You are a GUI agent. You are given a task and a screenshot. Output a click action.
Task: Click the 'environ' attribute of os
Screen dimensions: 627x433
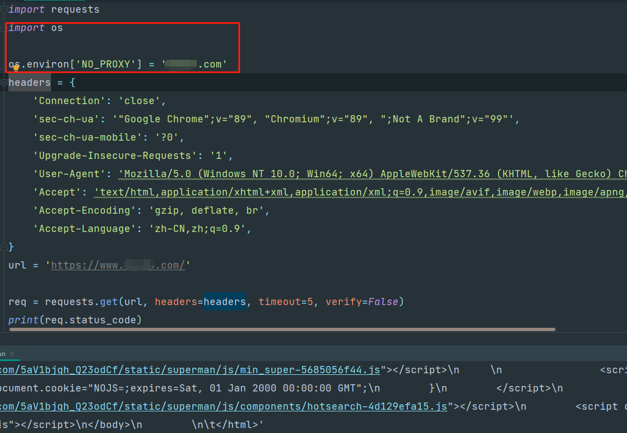[x=48, y=64]
